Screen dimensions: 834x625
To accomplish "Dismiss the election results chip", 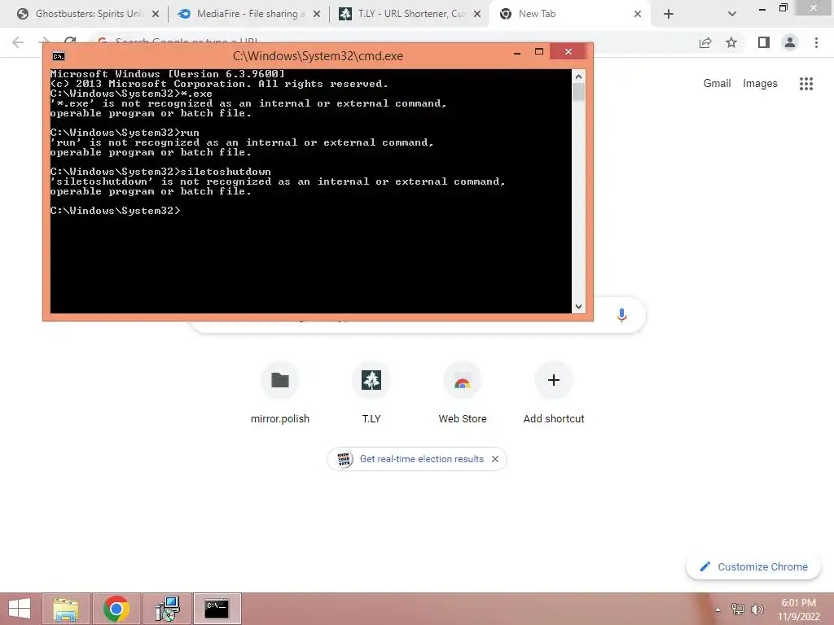I will (495, 459).
